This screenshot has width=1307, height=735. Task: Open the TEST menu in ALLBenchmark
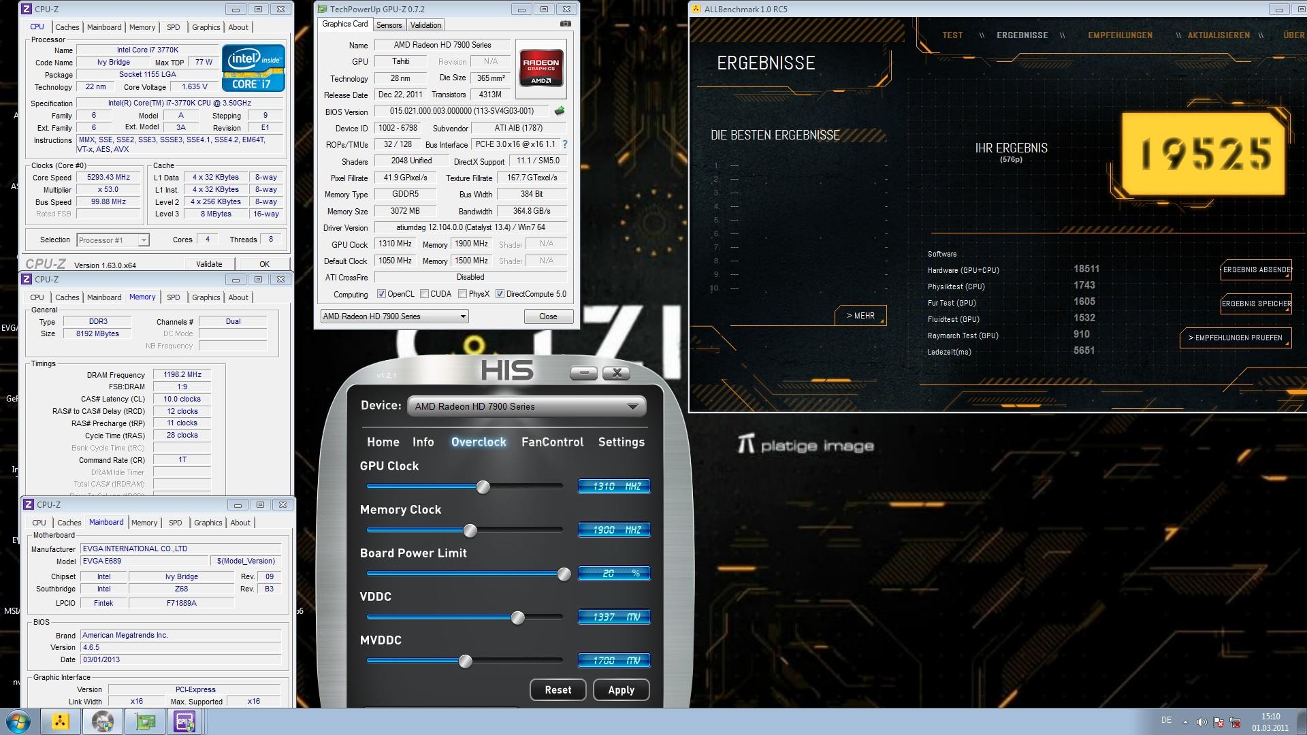click(x=952, y=35)
